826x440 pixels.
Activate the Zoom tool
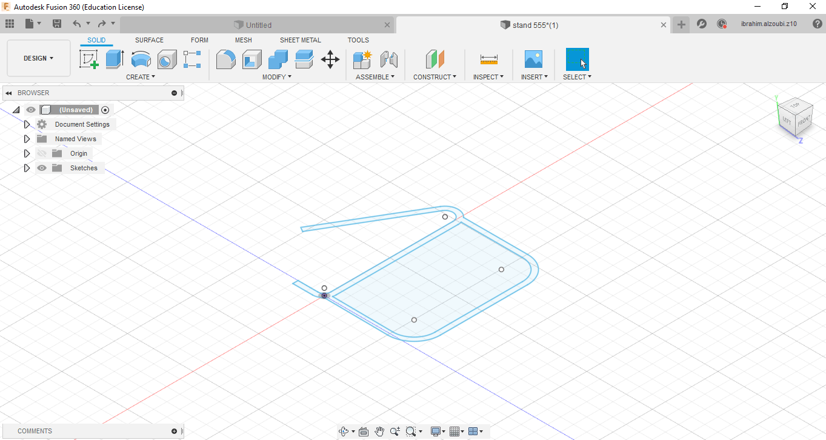395,432
